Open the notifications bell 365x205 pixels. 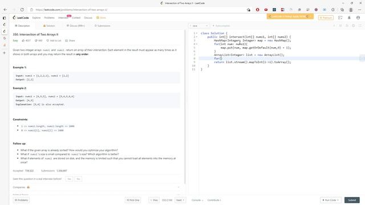point(349,18)
